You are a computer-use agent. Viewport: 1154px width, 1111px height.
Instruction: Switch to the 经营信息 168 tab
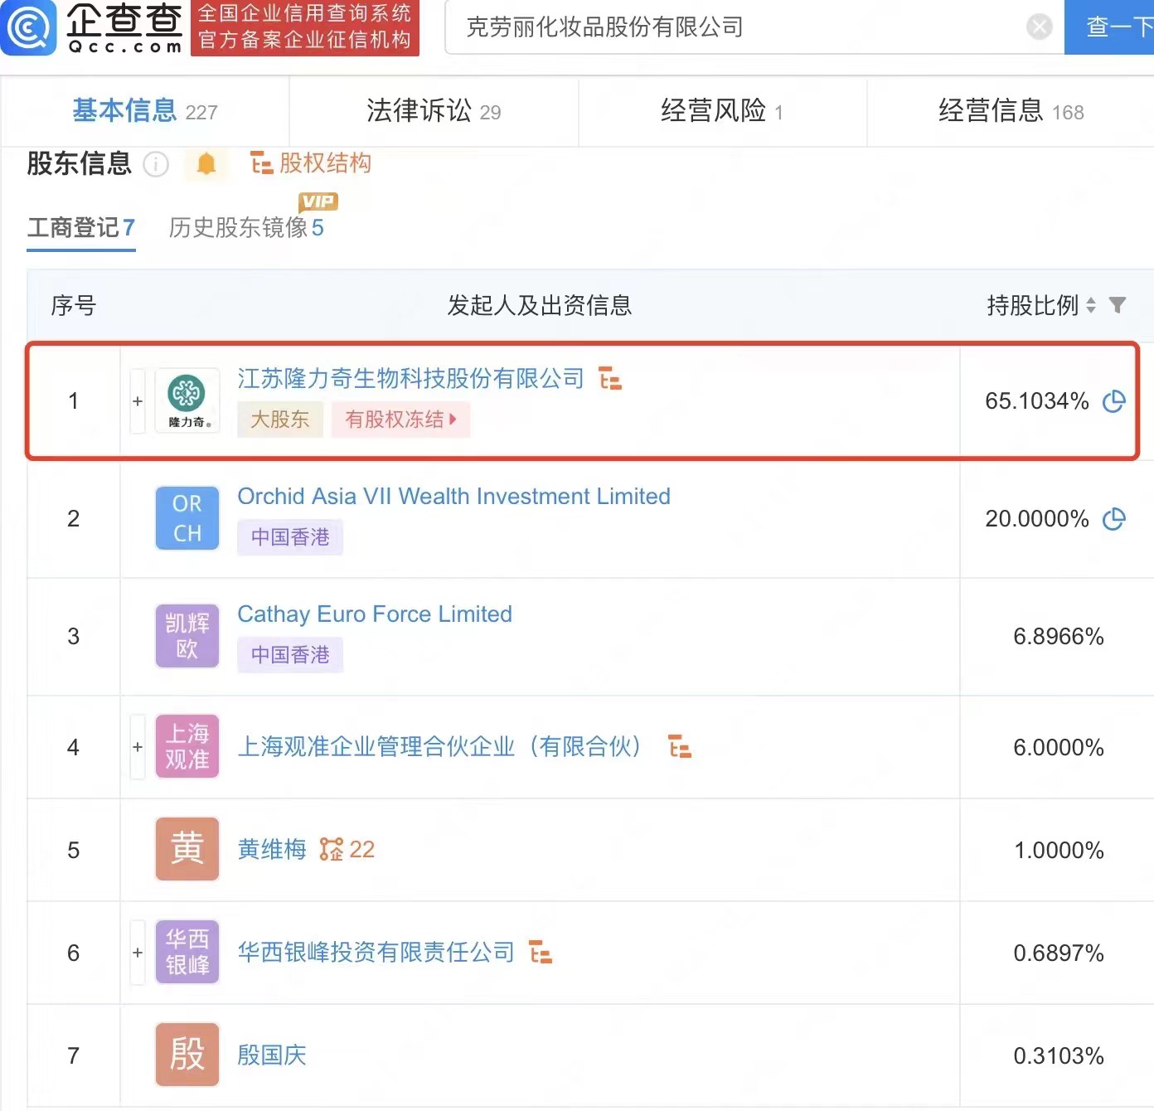[1011, 111]
